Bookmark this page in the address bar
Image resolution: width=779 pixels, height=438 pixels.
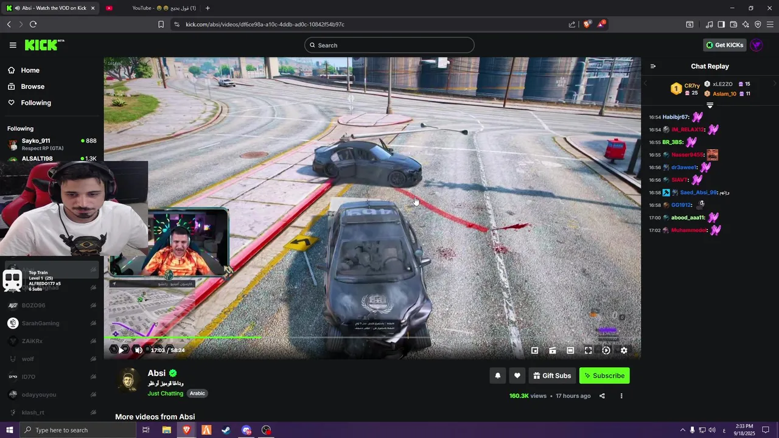[x=161, y=24]
